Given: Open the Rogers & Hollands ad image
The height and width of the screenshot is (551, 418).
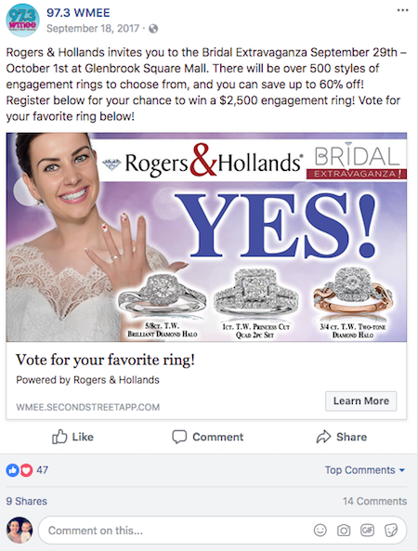Looking at the screenshot, I should 206,237.
